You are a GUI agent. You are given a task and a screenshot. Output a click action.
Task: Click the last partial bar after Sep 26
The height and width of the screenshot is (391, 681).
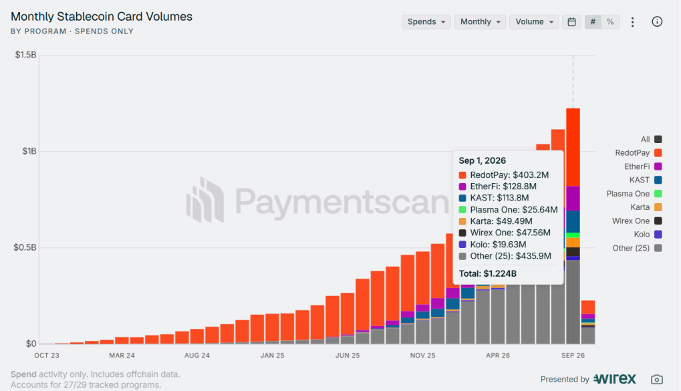[588, 322]
